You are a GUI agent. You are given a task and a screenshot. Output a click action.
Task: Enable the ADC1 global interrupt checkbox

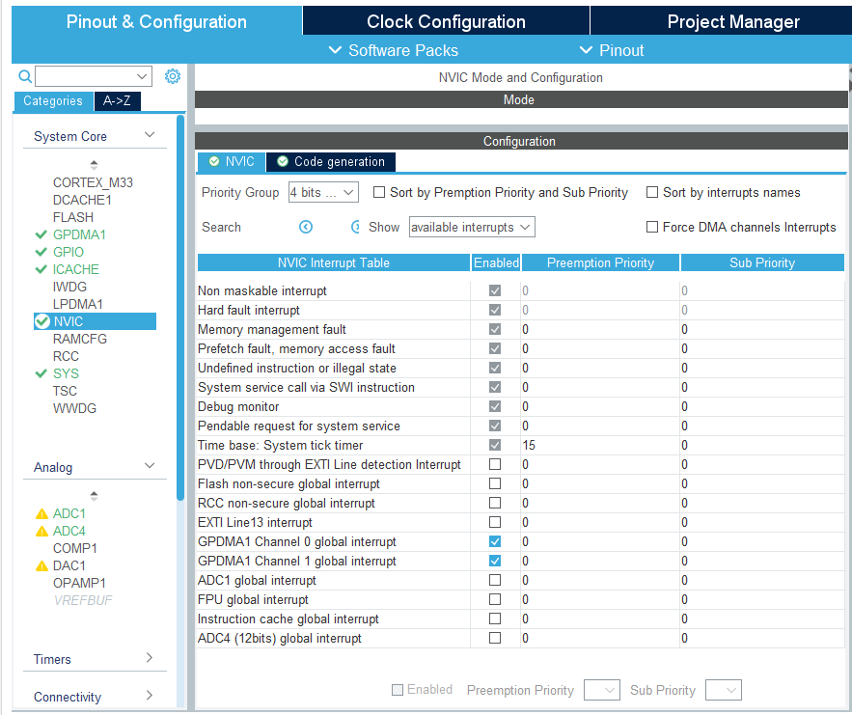point(494,580)
